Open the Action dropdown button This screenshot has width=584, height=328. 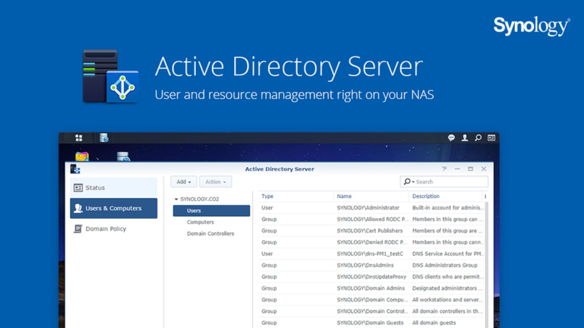point(215,182)
